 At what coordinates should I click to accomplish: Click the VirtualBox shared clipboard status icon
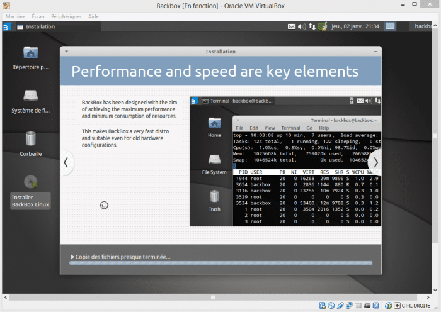[x=323, y=306]
